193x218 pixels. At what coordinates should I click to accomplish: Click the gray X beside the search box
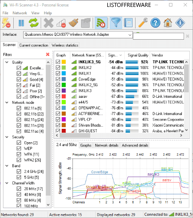187,36
